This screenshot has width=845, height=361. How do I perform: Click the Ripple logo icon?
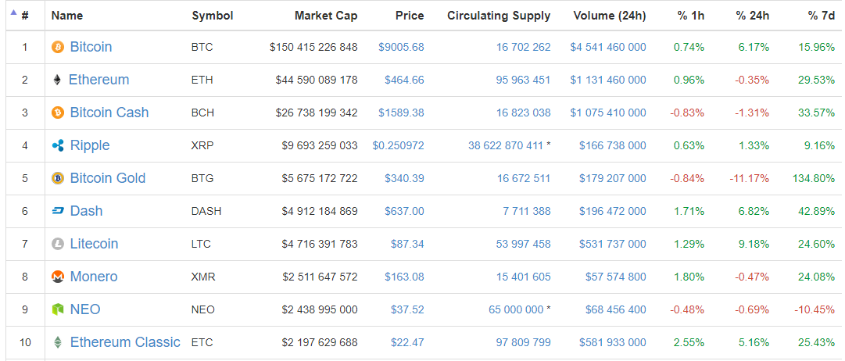57,146
